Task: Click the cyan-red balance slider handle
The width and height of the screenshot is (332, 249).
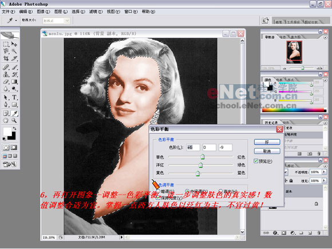Action: (x=203, y=157)
